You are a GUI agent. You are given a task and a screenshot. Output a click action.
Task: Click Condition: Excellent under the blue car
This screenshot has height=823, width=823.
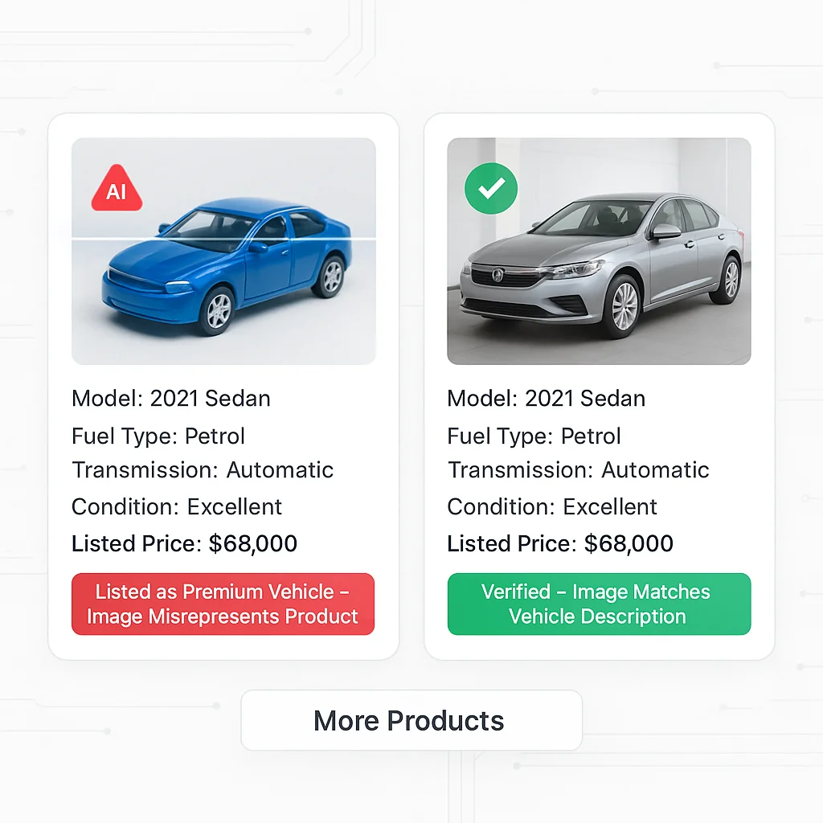pyautogui.click(x=177, y=507)
